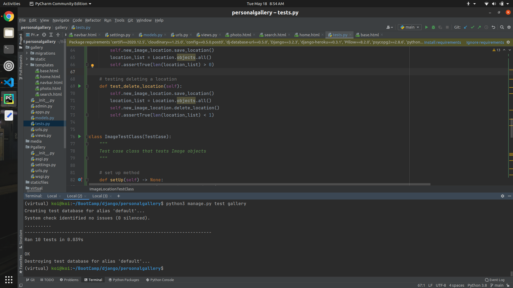The width and height of the screenshot is (513, 288).
Task: Open settings.py under Pgallery folder
Action: coord(45,165)
